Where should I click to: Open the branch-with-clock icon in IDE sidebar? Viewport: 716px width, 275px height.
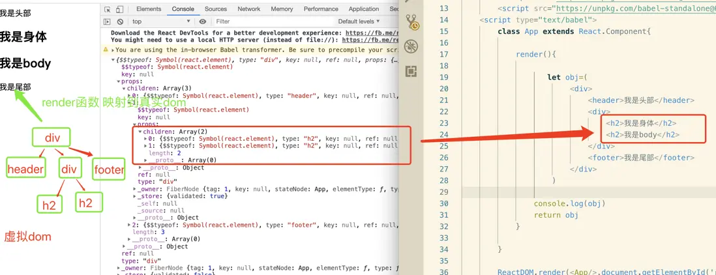[x=412, y=22]
